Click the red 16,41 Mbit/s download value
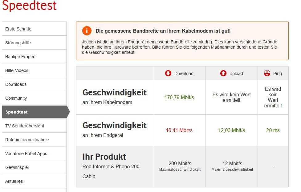Image resolution: width=301 pixels, height=192 pixels. pos(179,130)
